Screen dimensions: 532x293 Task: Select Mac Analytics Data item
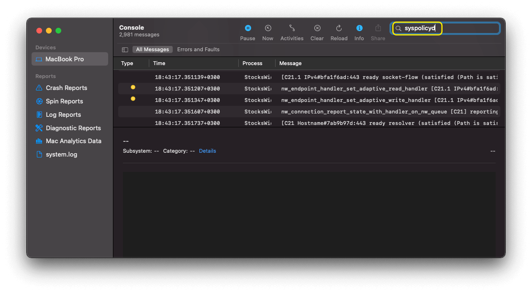click(73, 141)
